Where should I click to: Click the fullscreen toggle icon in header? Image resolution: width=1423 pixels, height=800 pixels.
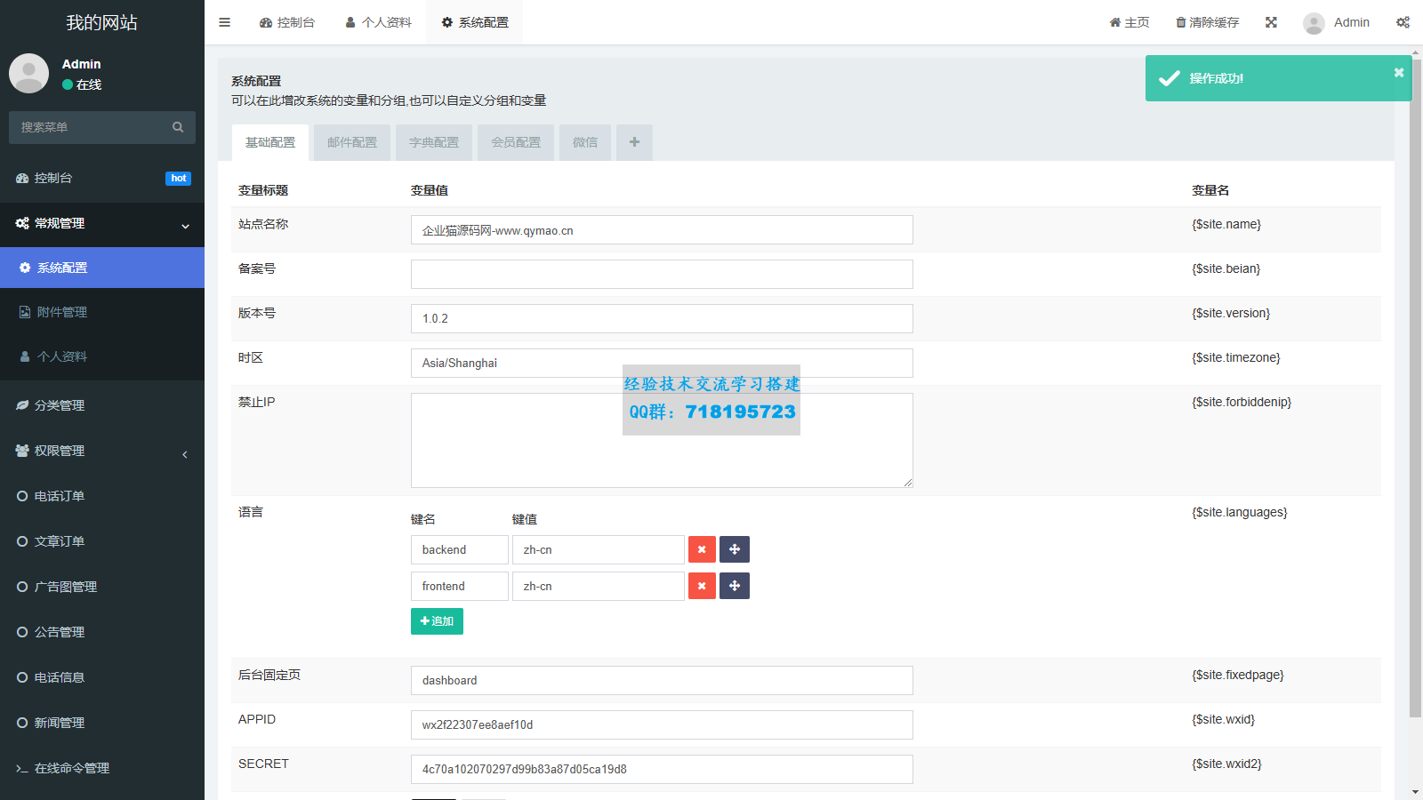point(1271,22)
